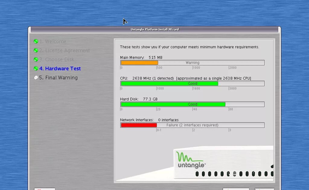Click the white bullet beside Final Warning
Viewport: 309px width, 190px height.
(x=36, y=78)
